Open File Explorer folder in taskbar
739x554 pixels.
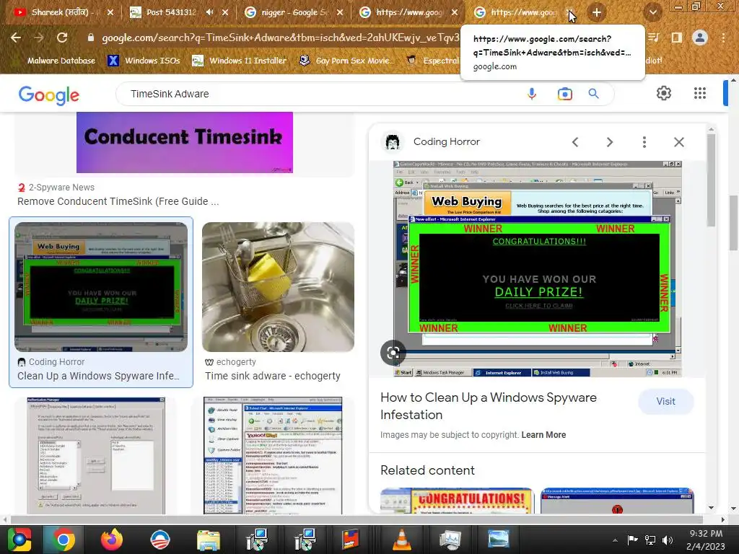[x=209, y=540]
